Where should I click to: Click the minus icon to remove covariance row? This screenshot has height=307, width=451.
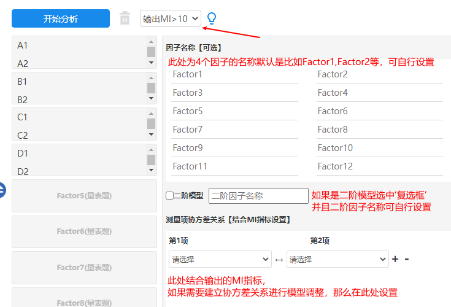point(407,259)
